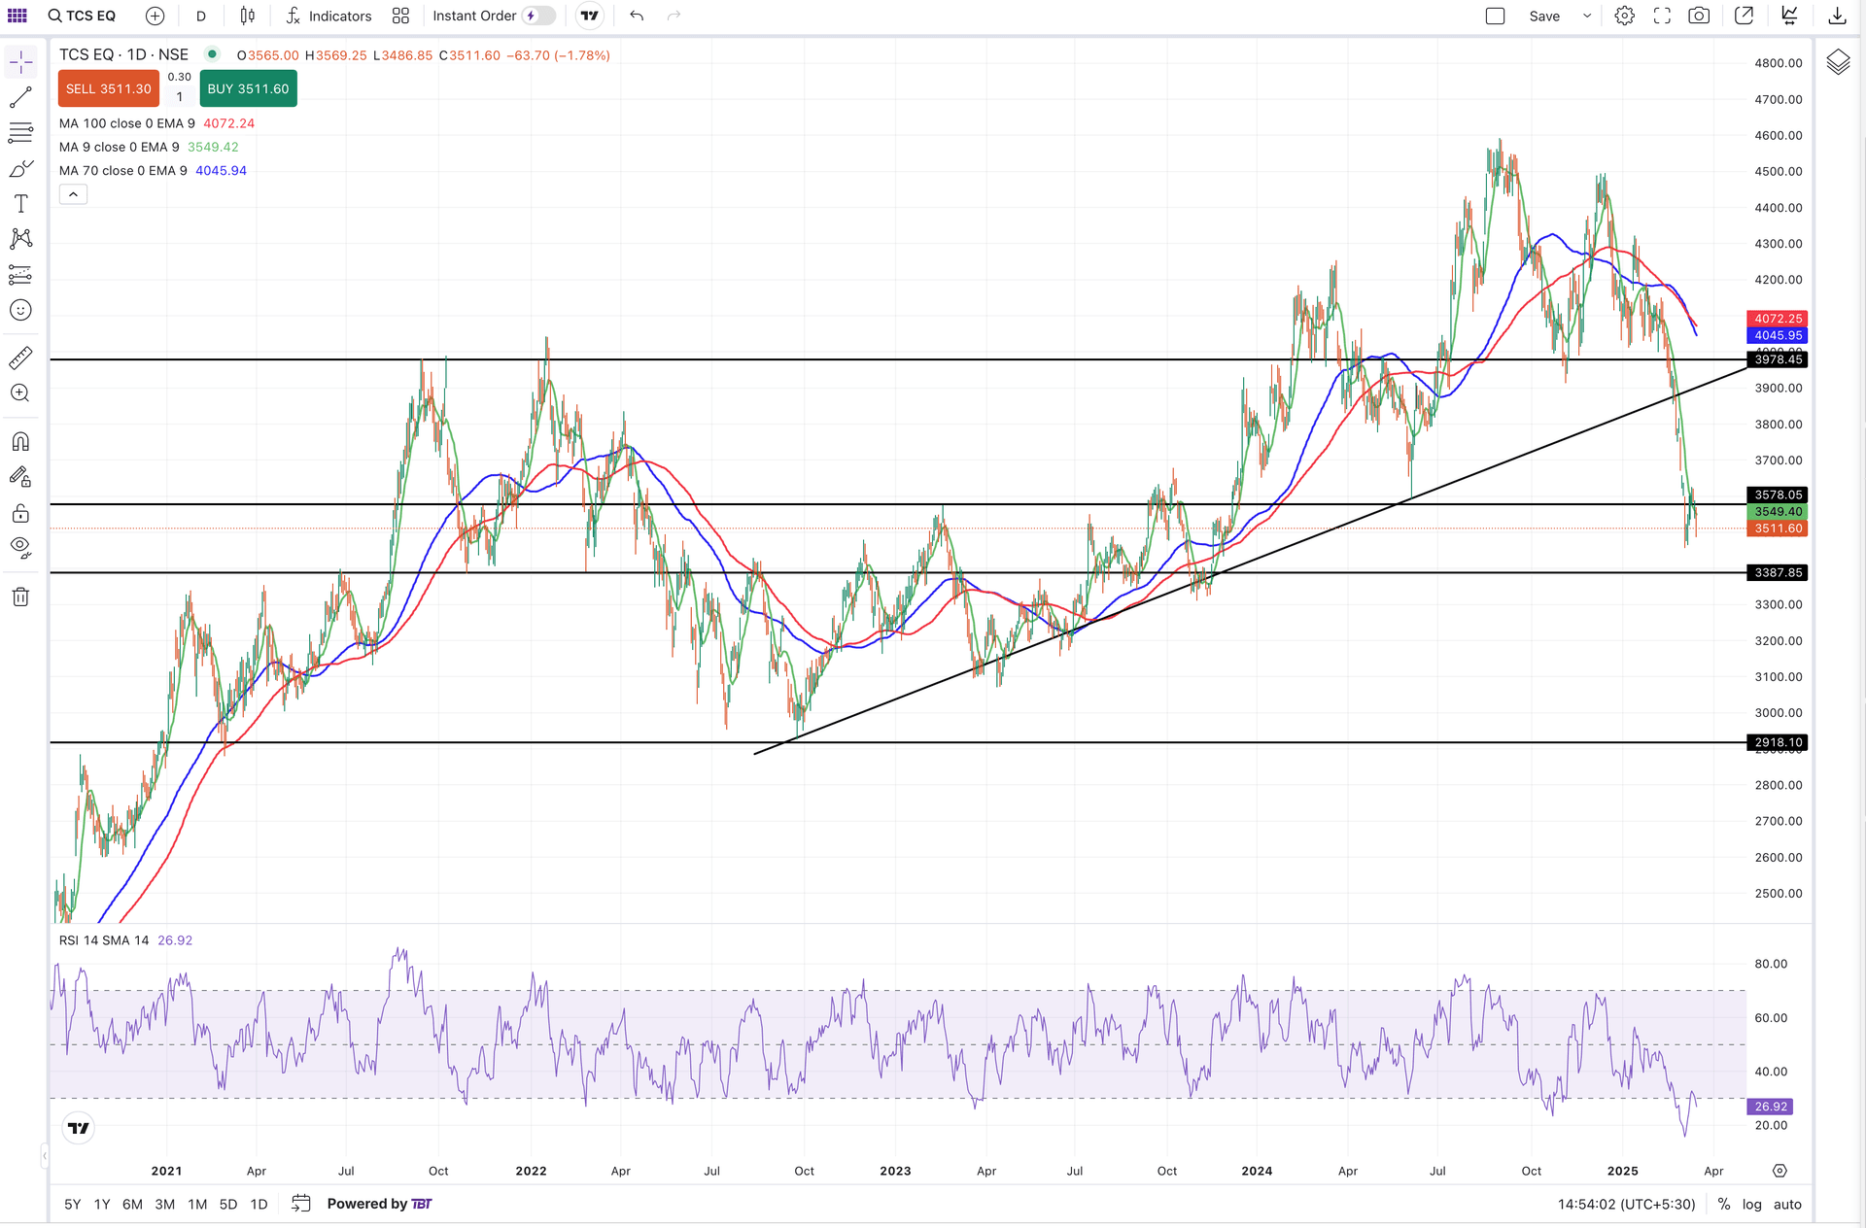
Task: Change chart type with candlestick icon
Action: coord(248,16)
